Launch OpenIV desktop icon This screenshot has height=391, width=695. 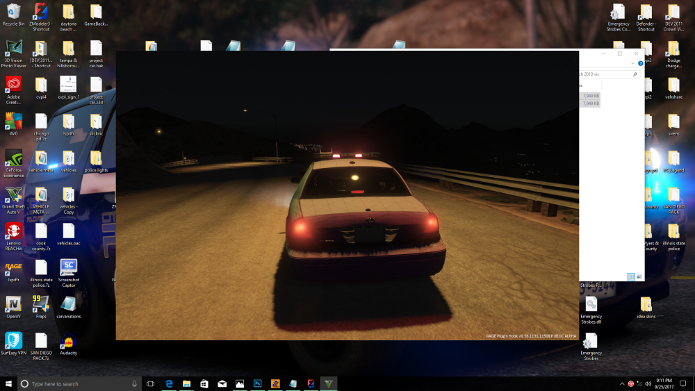pyautogui.click(x=14, y=307)
